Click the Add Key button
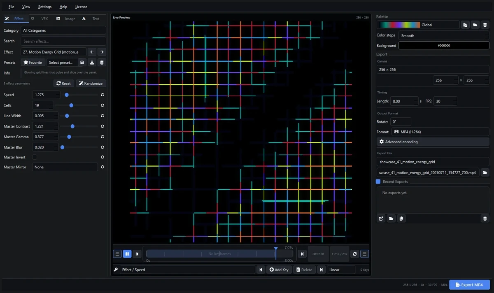 (280, 270)
